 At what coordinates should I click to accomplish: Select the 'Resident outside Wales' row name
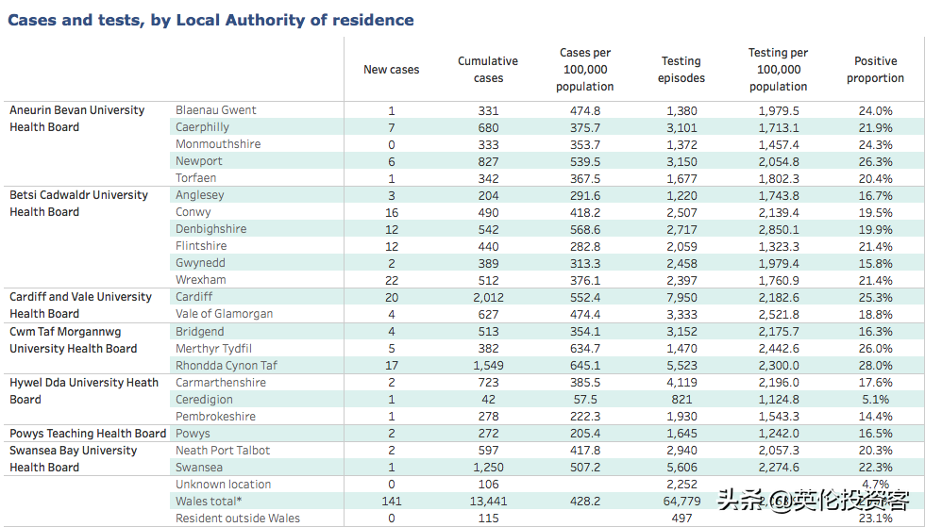(238, 519)
